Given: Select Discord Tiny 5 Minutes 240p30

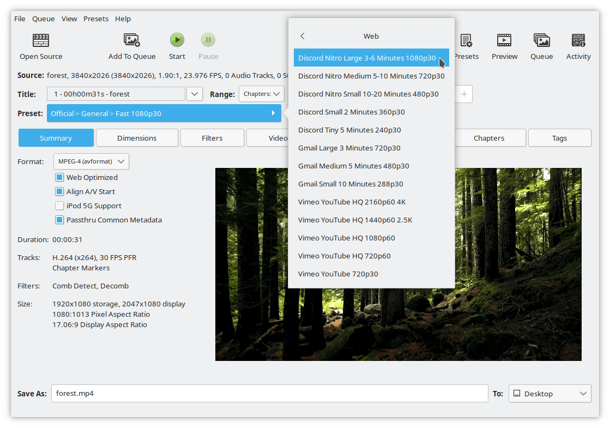Looking at the screenshot, I should tap(371, 130).
